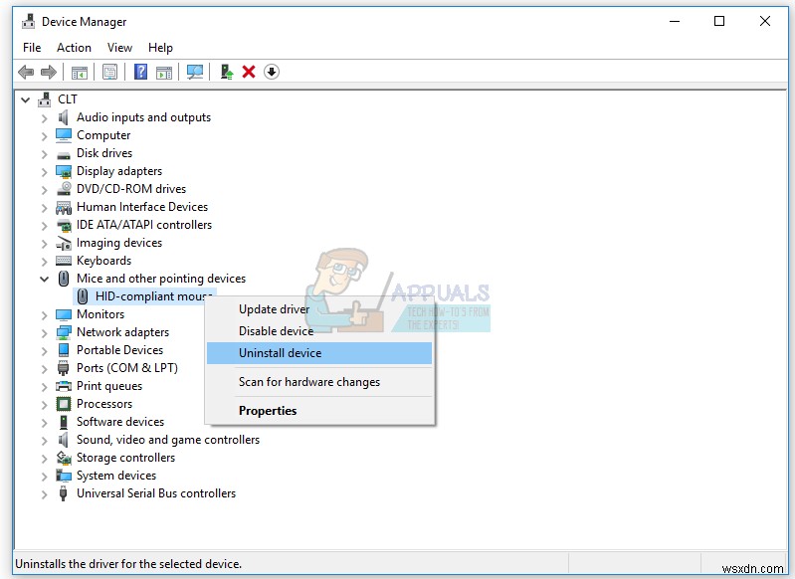Choose Scan for hardware changes menu entry
The image size is (795, 579).
pos(319,382)
